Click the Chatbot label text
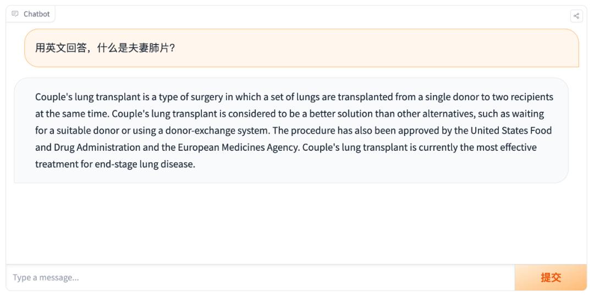This screenshot has width=594, height=296. tap(36, 14)
